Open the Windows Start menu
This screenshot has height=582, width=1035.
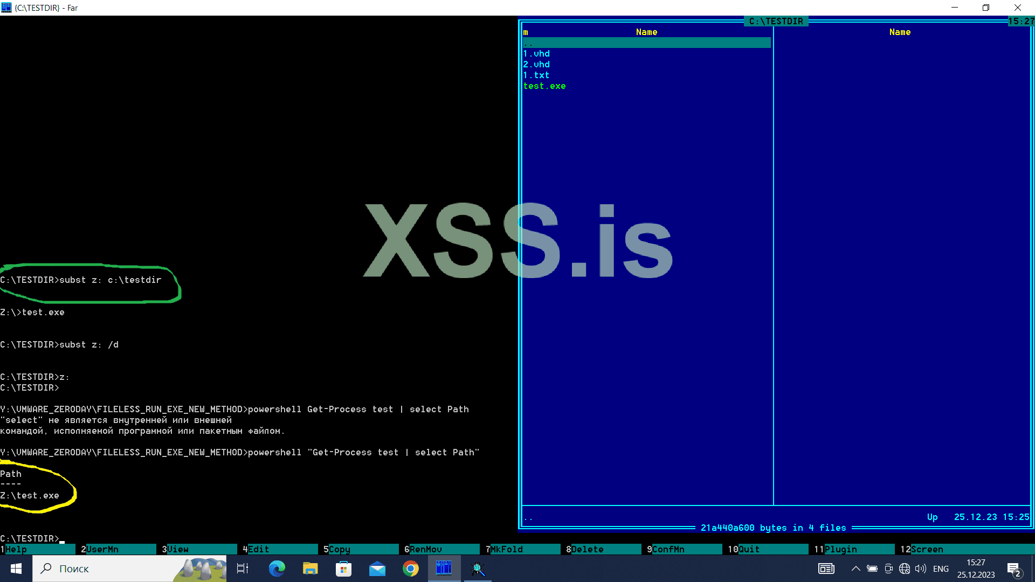(x=16, y=569)
